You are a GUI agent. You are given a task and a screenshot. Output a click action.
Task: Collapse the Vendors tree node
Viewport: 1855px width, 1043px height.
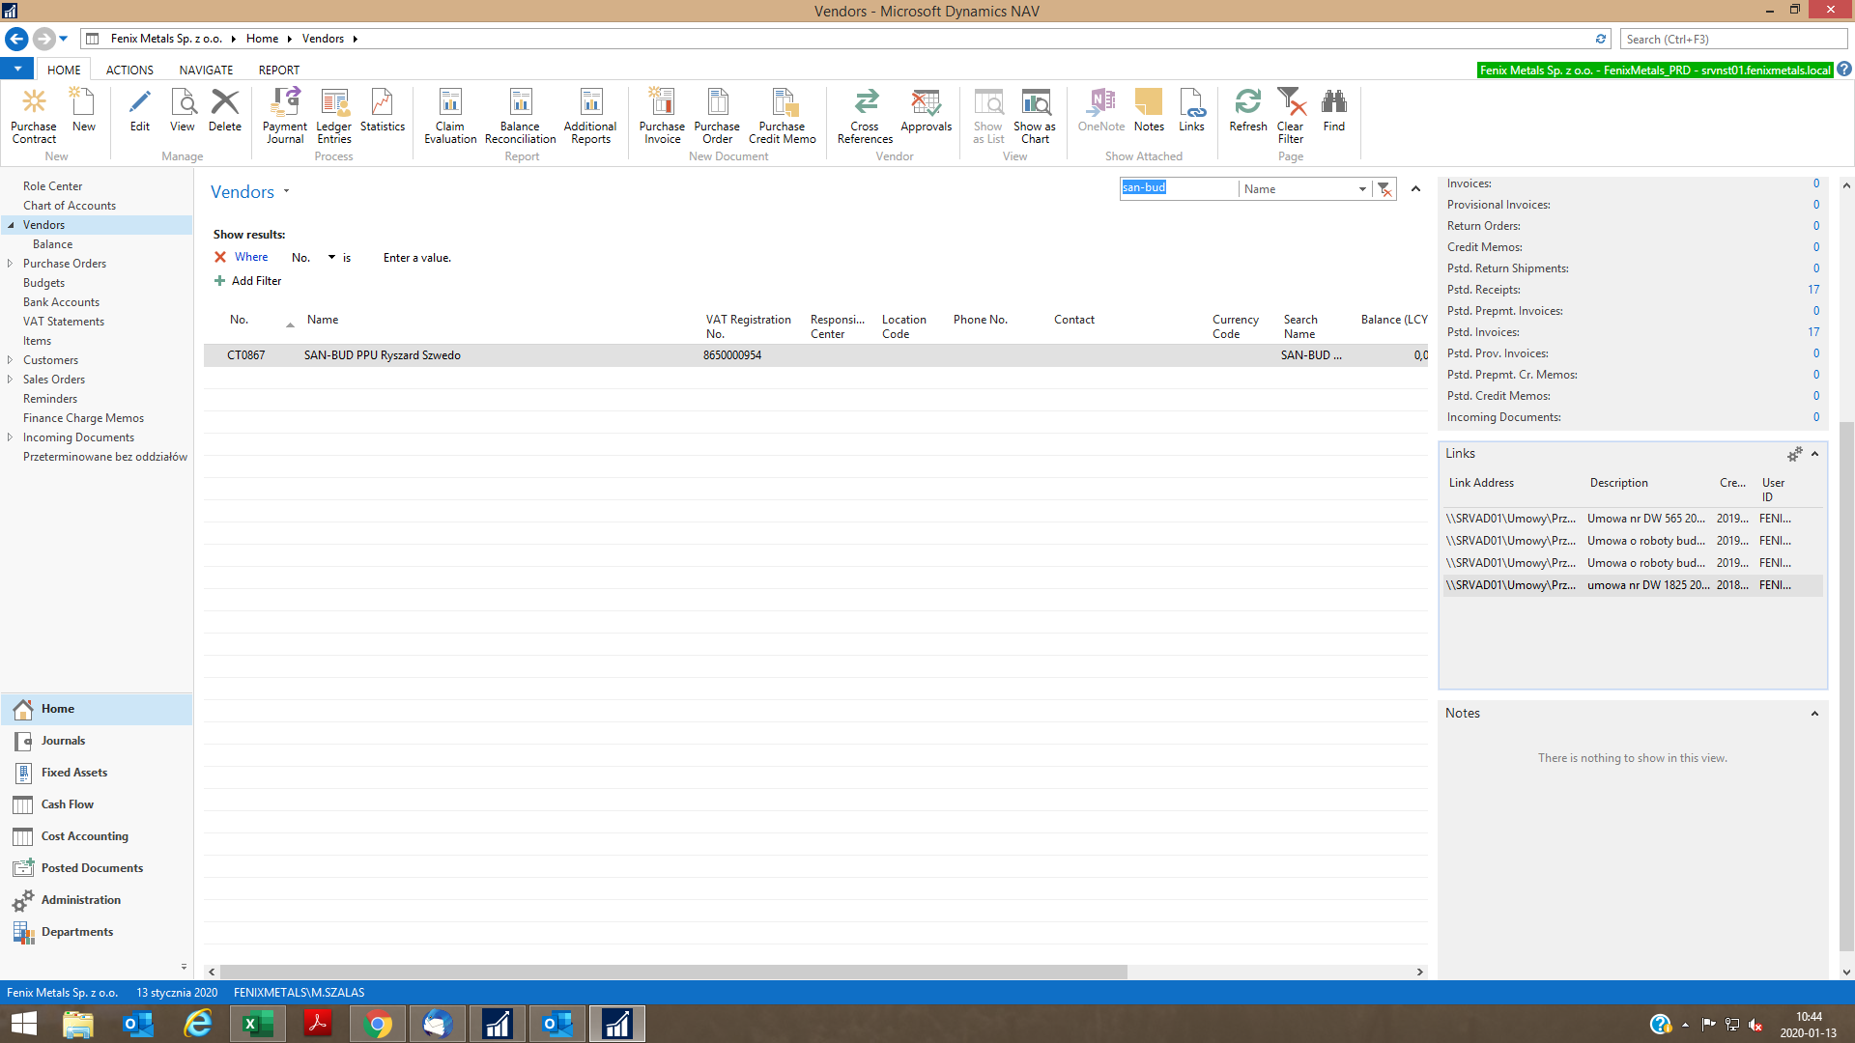pos(11,225)
